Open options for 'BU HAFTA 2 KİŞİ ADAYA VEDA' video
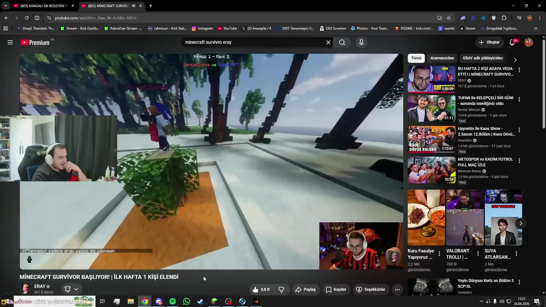 519,70
